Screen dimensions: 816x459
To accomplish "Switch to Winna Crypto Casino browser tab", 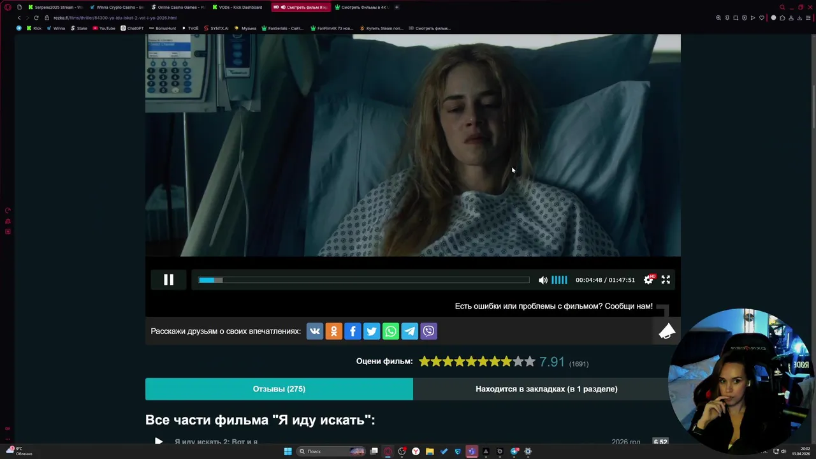I will [x=116, y=7].
